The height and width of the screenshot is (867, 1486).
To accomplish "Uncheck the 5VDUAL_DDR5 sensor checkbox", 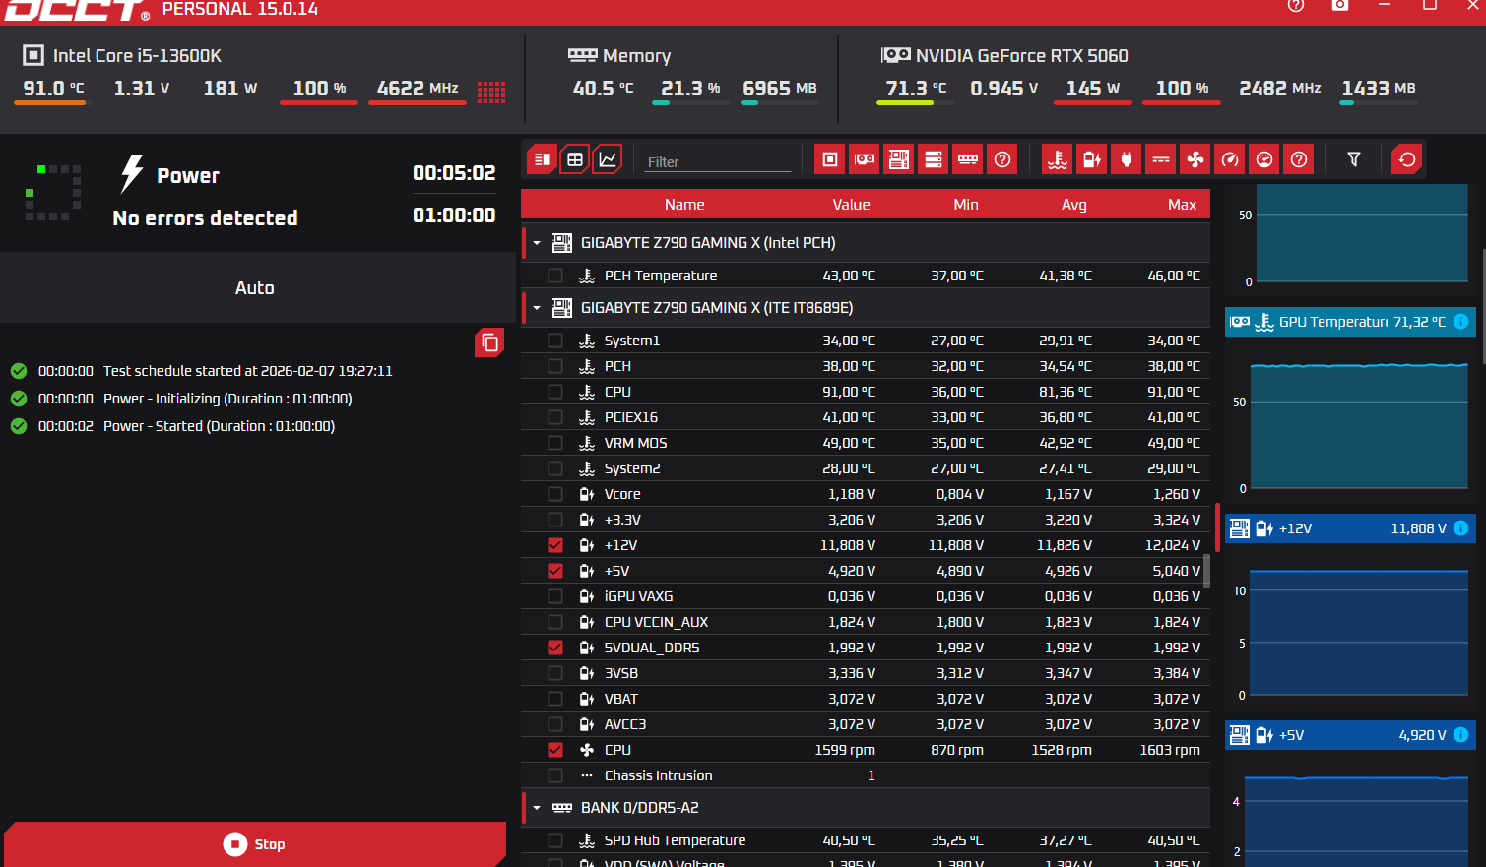I will (x=555, y=648).
